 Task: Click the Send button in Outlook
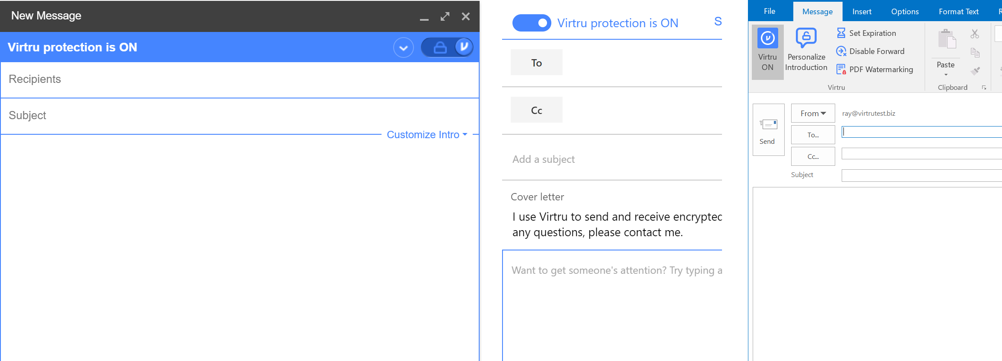tap(768, 130)
